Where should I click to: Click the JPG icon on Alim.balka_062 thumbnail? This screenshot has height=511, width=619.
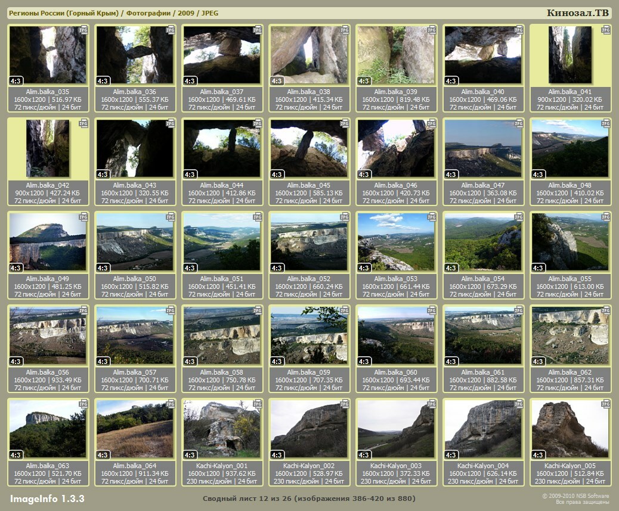[x=606, y=310]
